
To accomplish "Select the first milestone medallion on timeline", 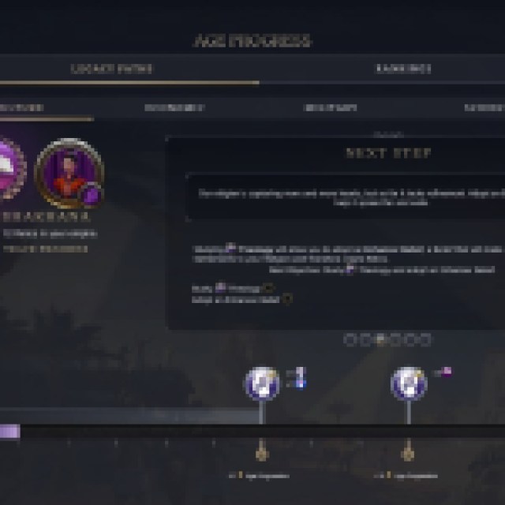I will tap(262, 383).
